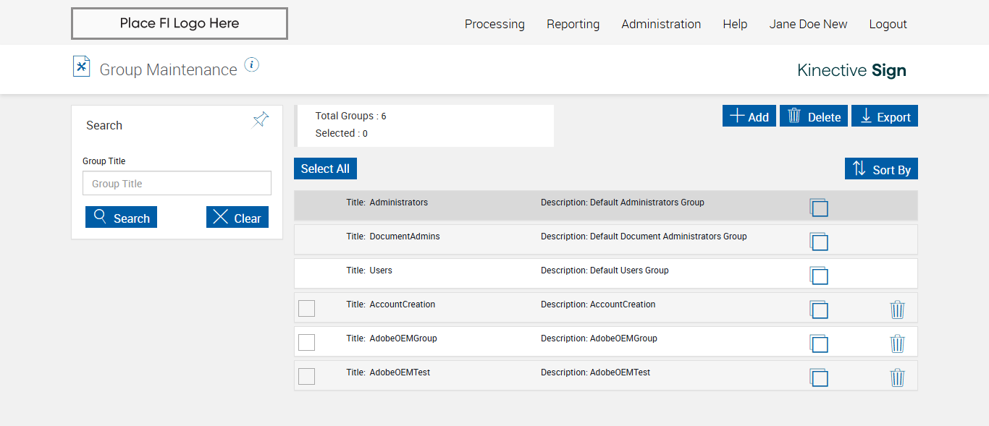989x426 pixels.
Task: Select the AdobeOEMTest row checkbox
Action: 307,376
